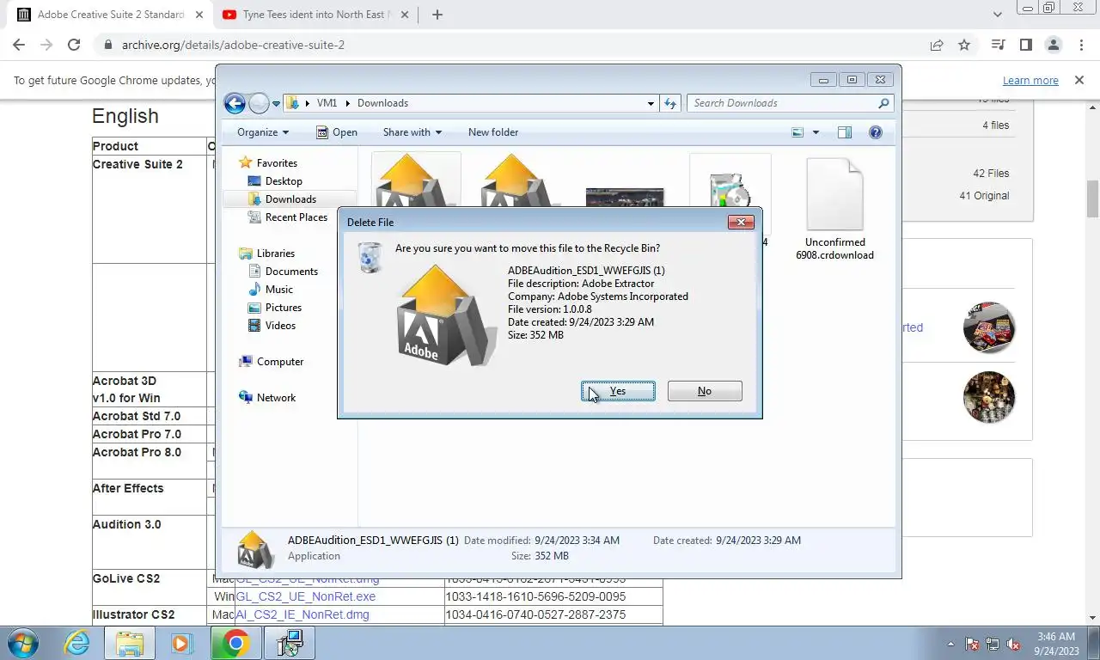Click the browser page vertical scrollbar
The width and height of the screenshot is (1100, 660).
coord(1093,199)
